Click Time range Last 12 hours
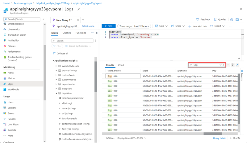 coord(134,26)
